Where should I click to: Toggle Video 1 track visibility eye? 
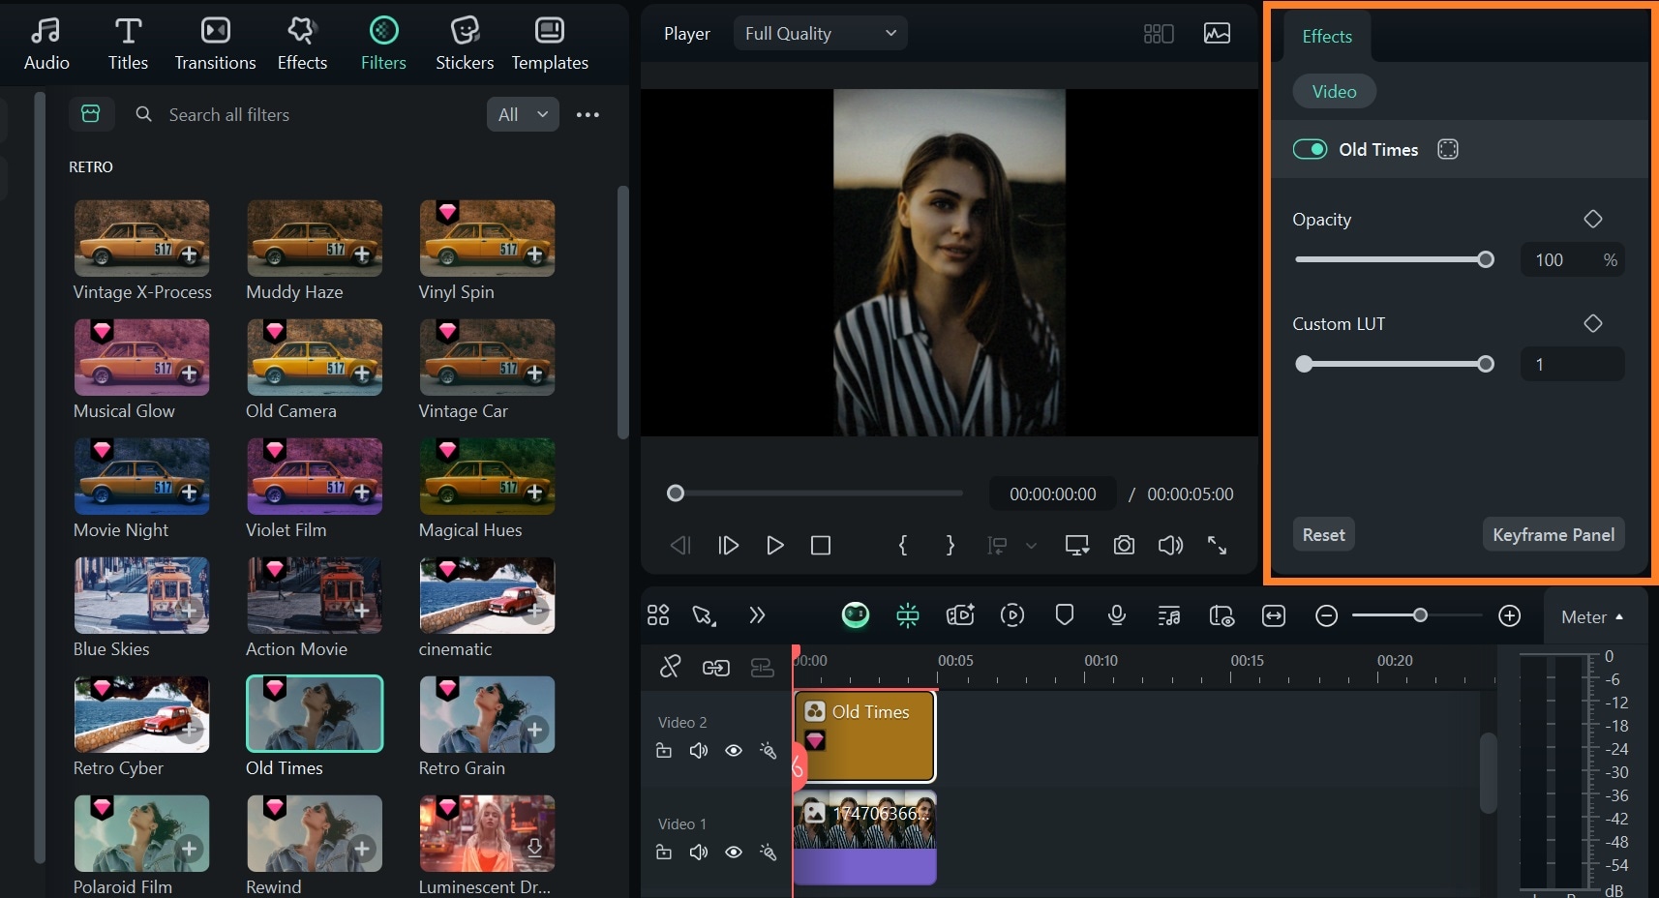click(734, 852)
